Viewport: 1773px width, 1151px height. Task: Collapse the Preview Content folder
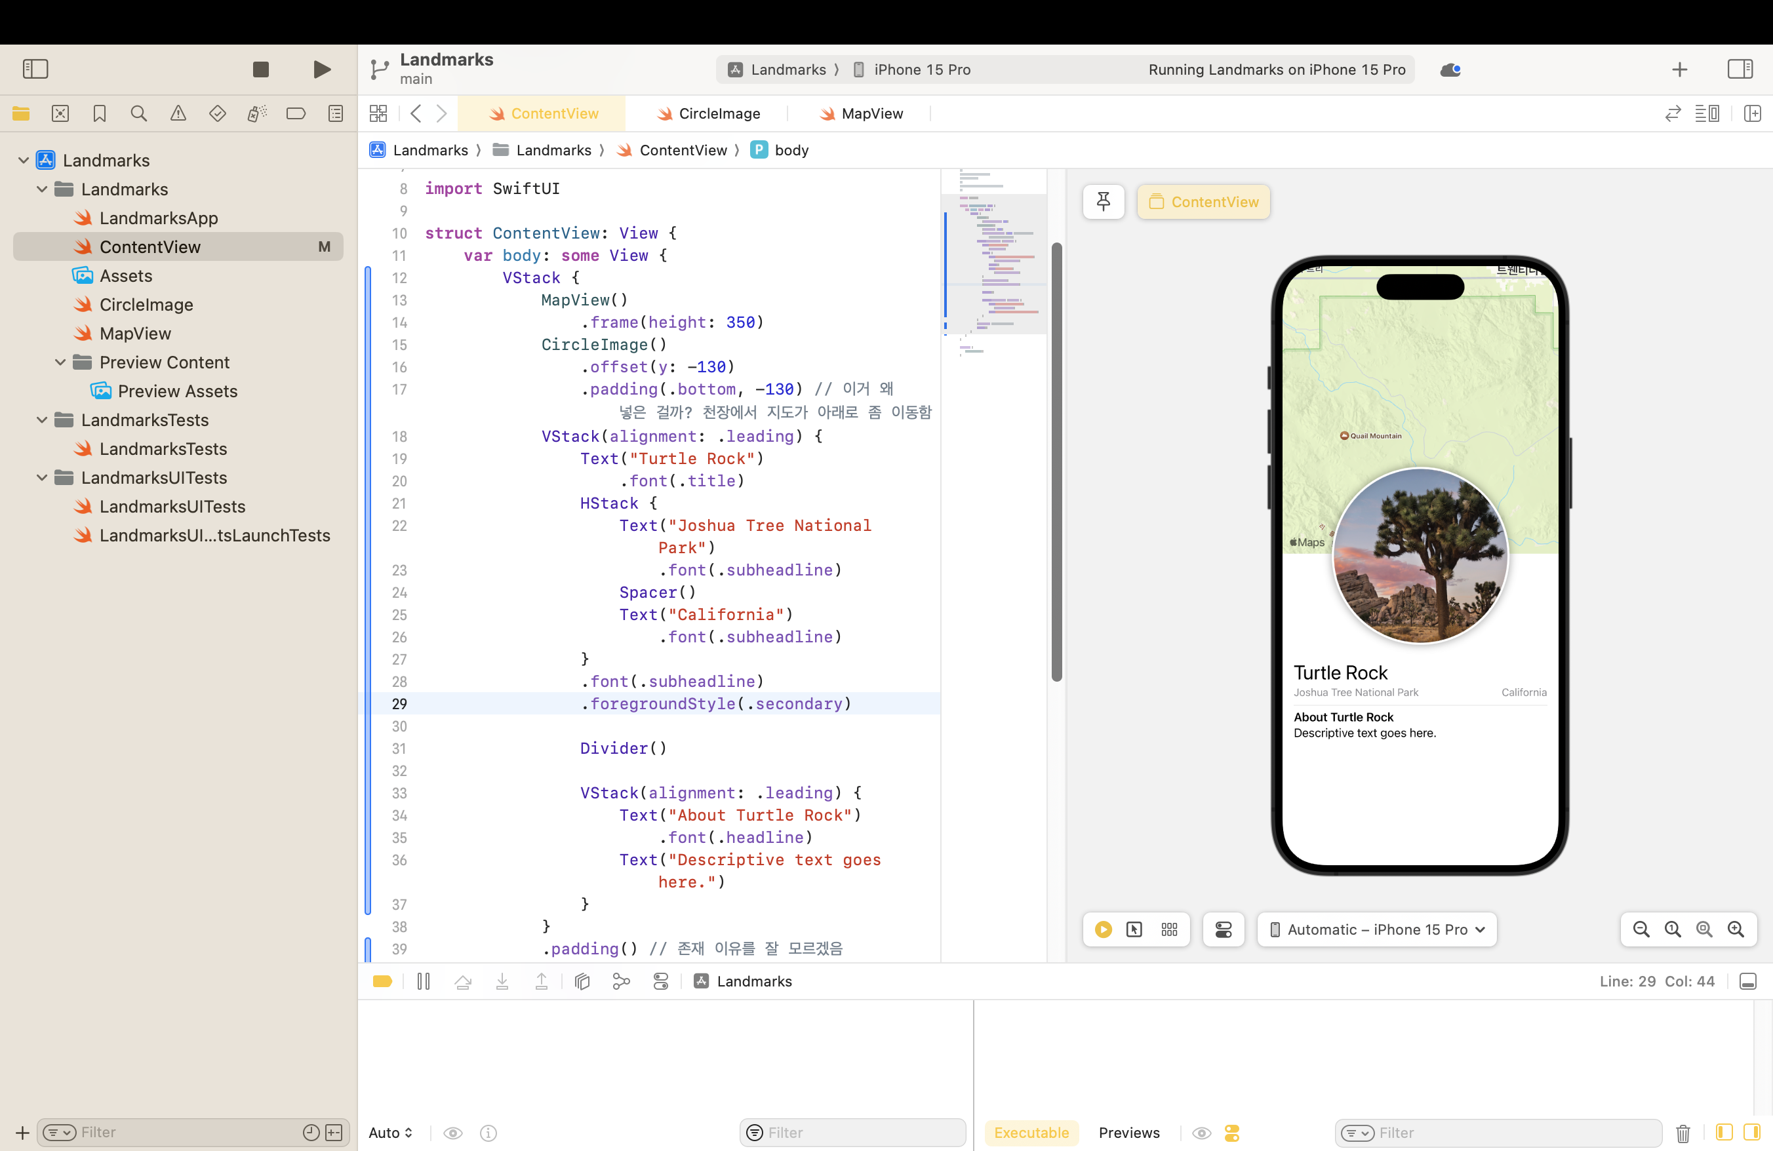click(60, 362)
